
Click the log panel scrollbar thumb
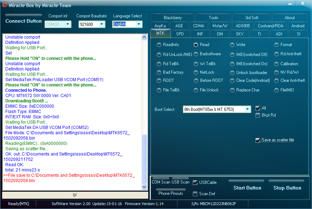[x=144, y=159]
